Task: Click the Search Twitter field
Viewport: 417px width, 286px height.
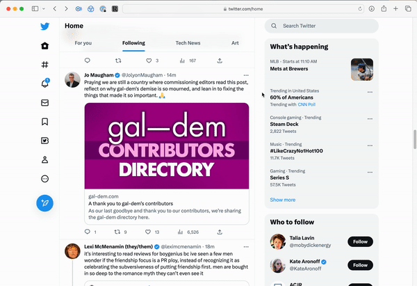Action: (322, 26)
